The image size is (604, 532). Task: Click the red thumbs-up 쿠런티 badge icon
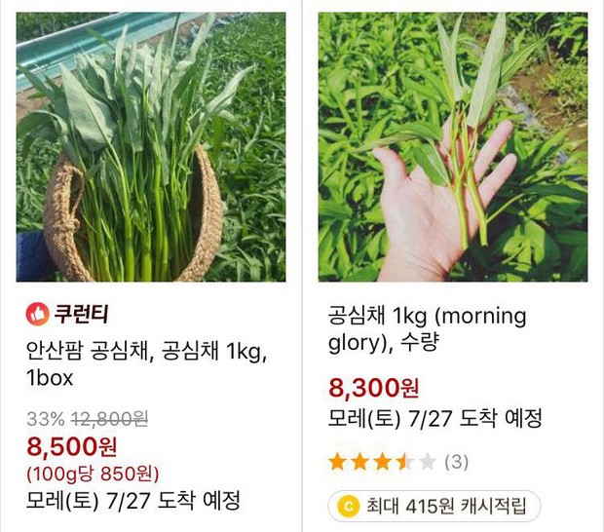coord(36,314)
